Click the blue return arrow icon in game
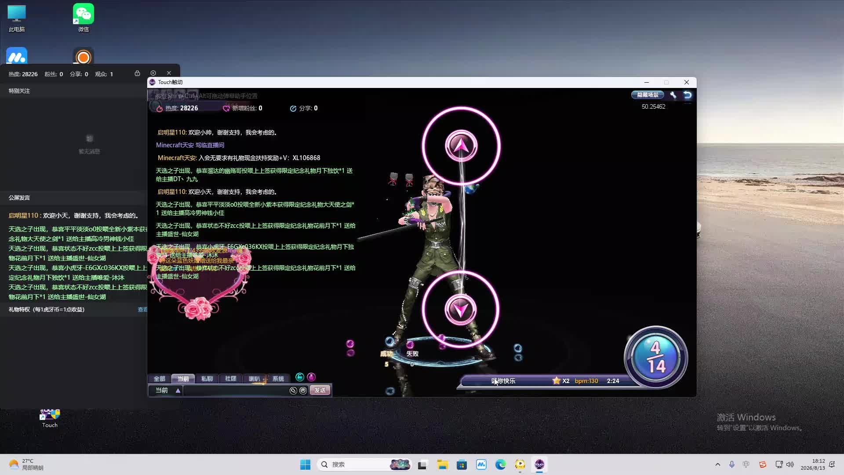This screenshot has width=844, height=475. coord(688,95)
